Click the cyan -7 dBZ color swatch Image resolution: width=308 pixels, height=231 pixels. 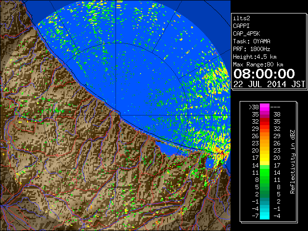(x=265, y=216)
